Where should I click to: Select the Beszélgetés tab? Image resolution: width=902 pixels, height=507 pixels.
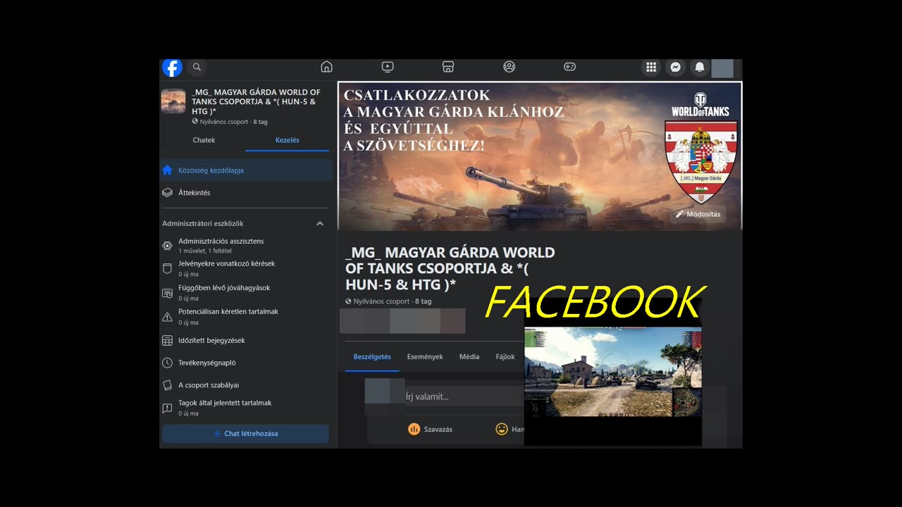372,357
